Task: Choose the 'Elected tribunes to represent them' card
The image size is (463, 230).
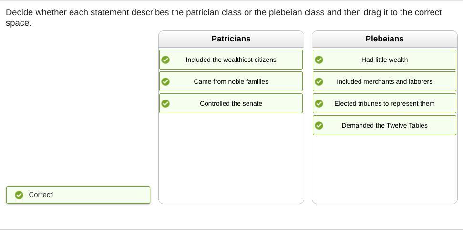Action: tap(384, 104)
